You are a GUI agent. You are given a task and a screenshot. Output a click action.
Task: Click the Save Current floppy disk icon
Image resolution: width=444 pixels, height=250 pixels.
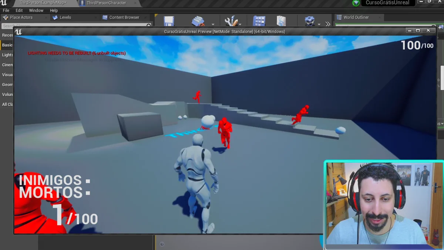click(x=169, y=21)
